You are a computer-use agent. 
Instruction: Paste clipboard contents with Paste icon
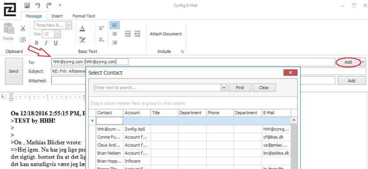point(9,28)
